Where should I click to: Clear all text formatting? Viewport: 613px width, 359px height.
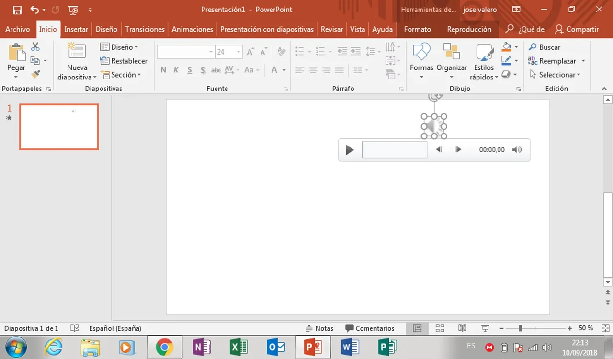[x=282, y=52]
